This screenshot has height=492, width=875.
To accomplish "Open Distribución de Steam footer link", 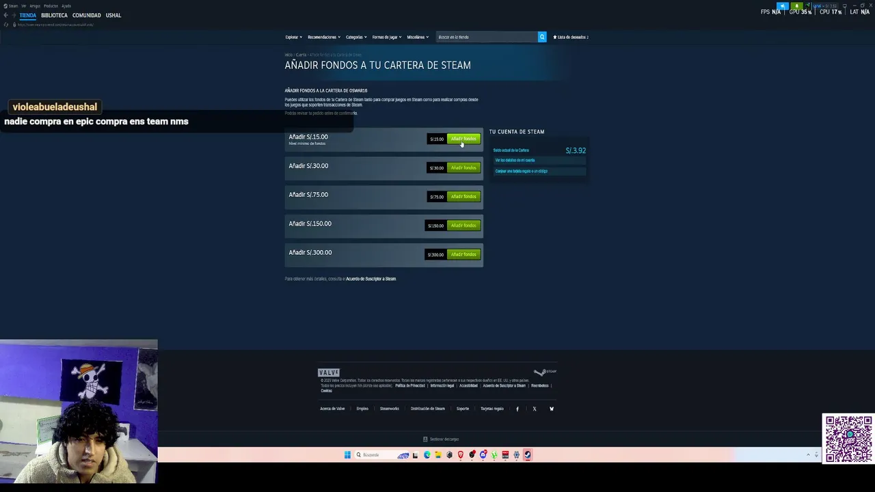I will [427, 409].
